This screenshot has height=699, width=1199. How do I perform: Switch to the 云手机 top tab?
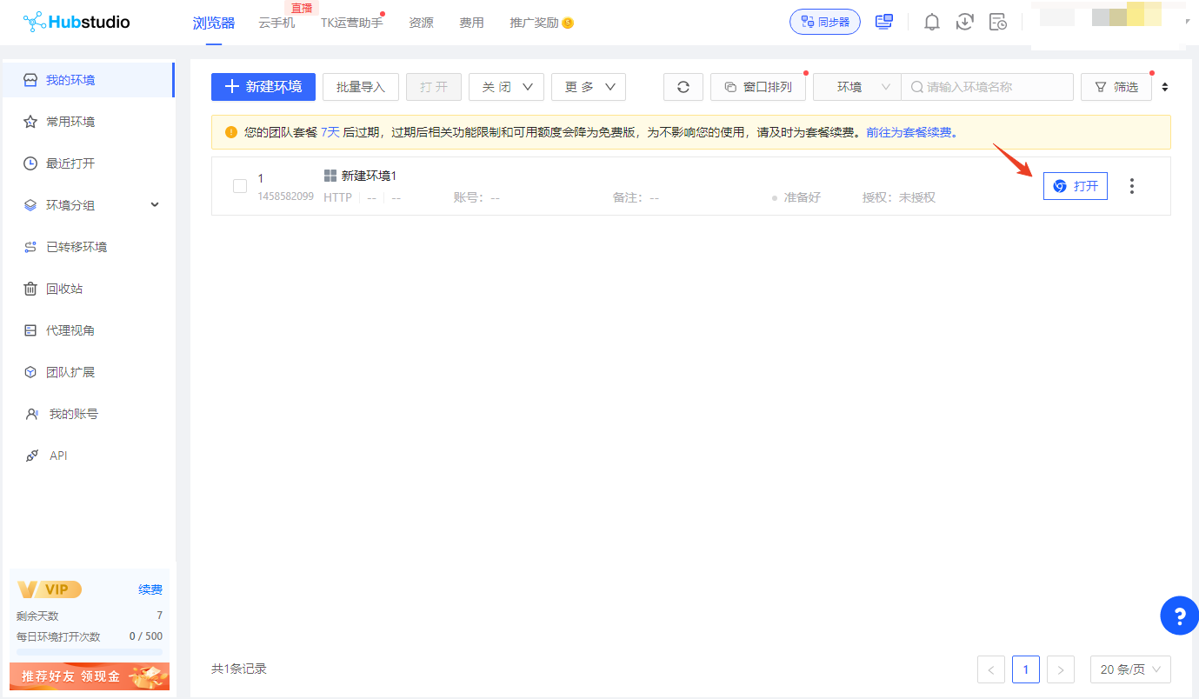[x=276, y=23]
